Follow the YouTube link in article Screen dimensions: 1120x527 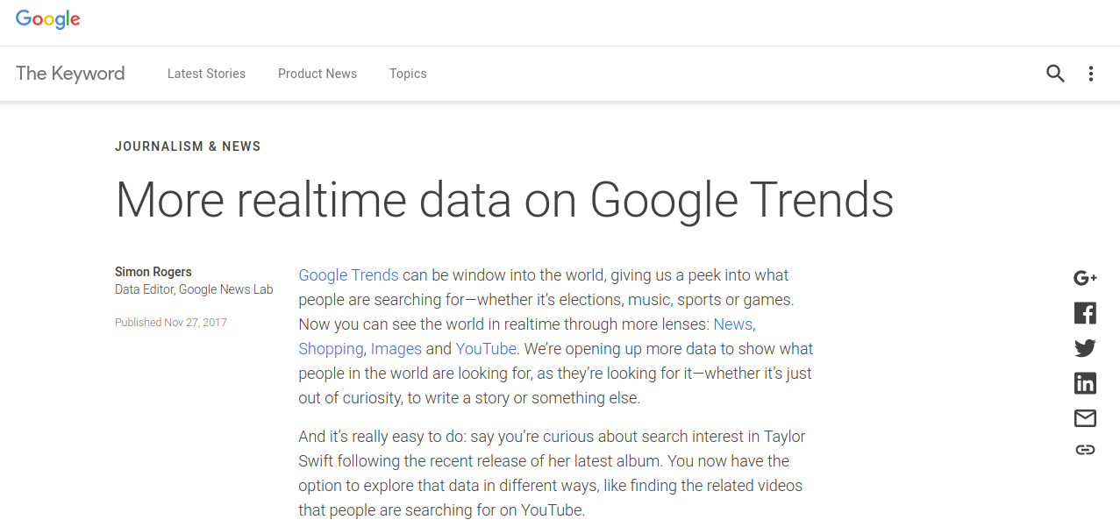[486, 349]
